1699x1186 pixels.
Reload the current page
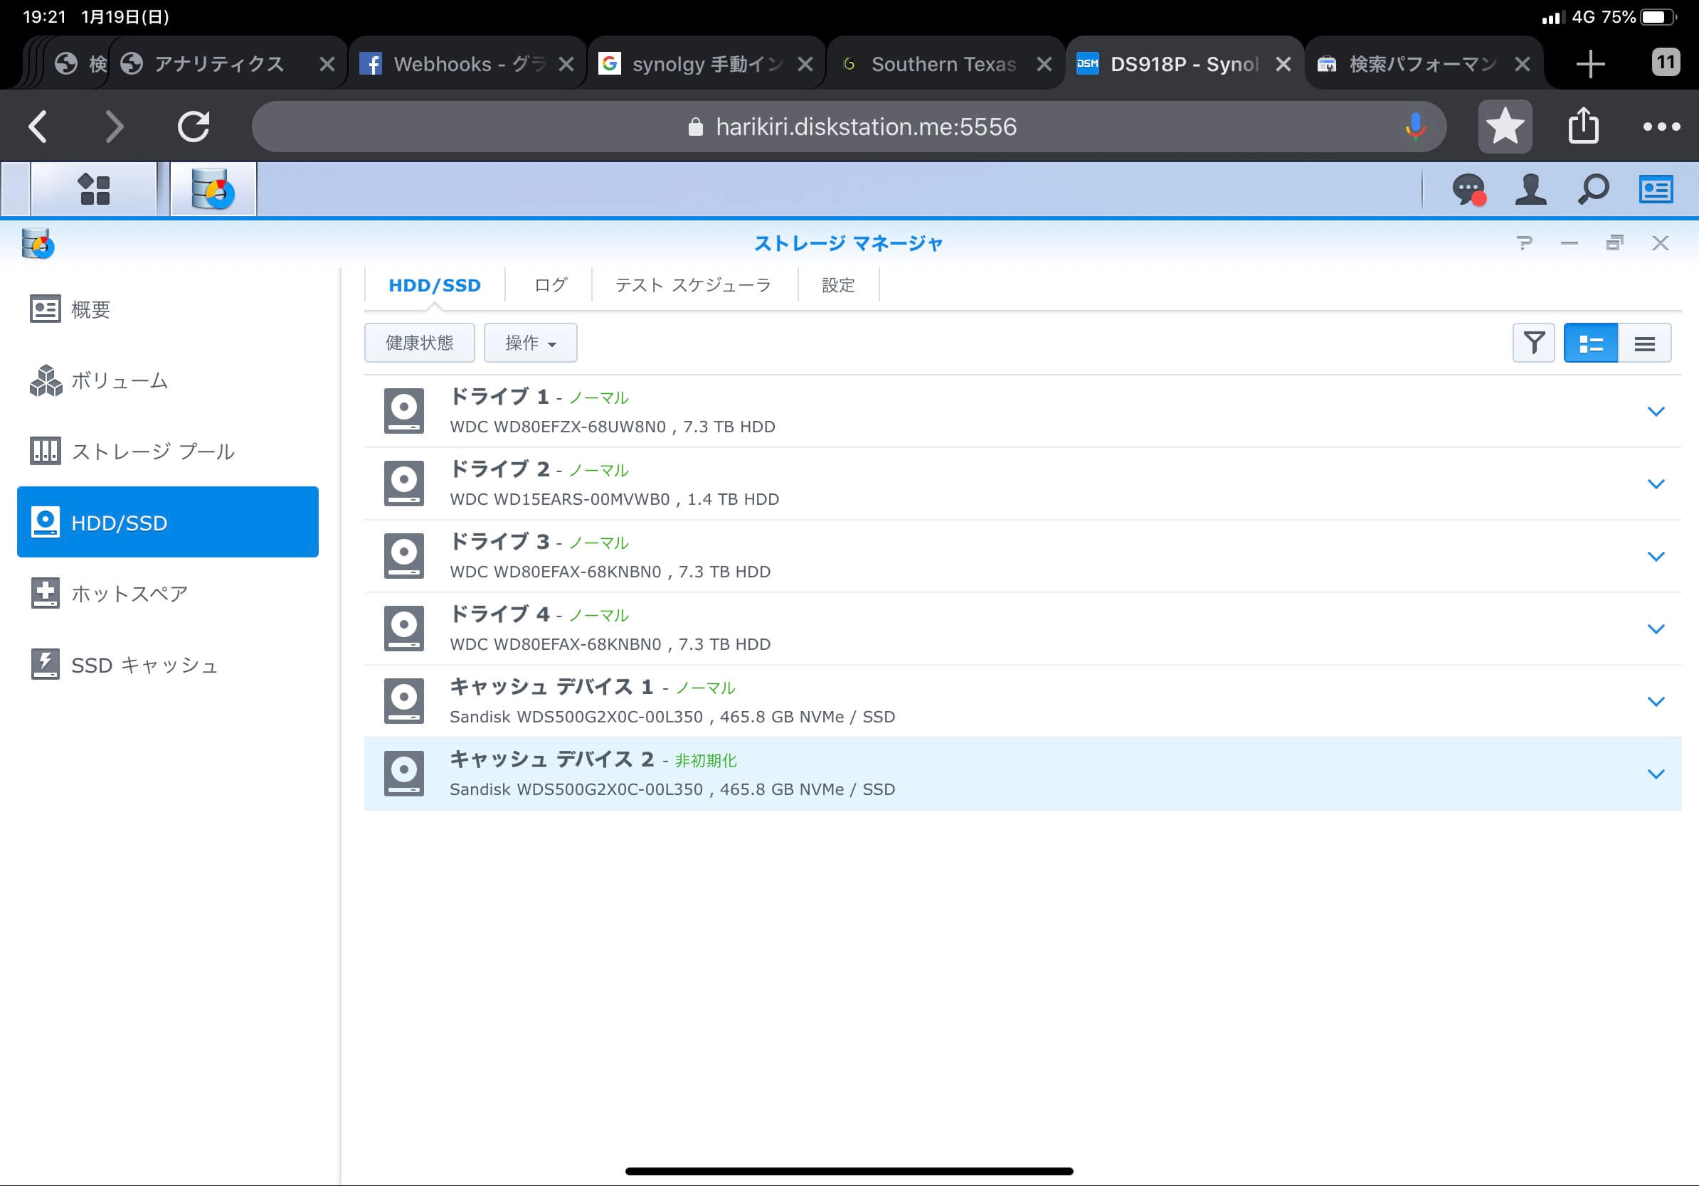194,127
